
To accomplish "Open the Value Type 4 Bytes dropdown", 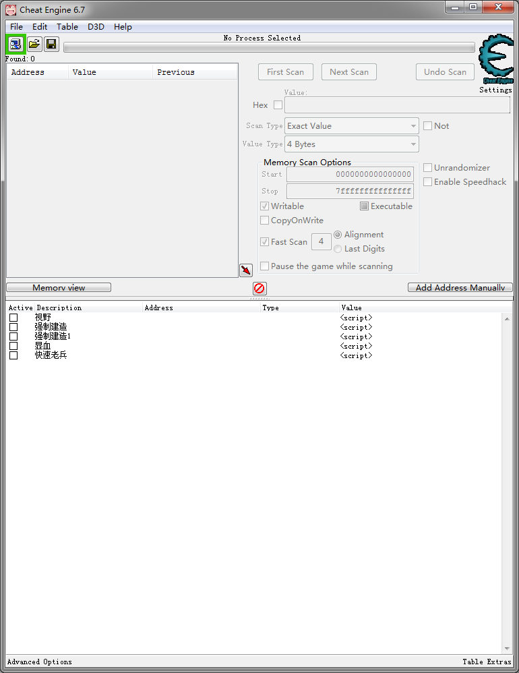I will 352,144.
